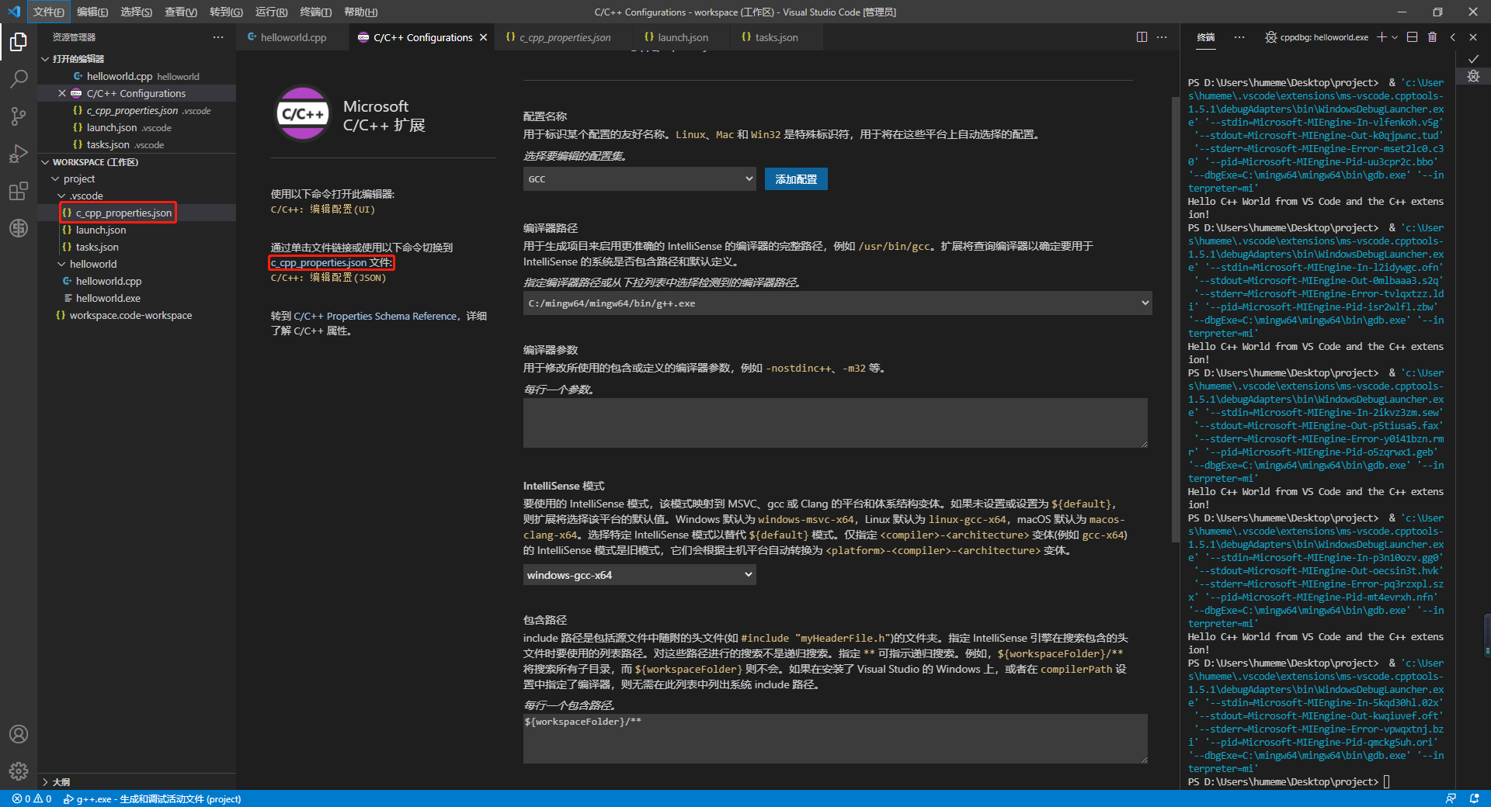Click the split editor right icon
The width and height of the screenshot is (1491, 807).
(x=1142, y=37)
